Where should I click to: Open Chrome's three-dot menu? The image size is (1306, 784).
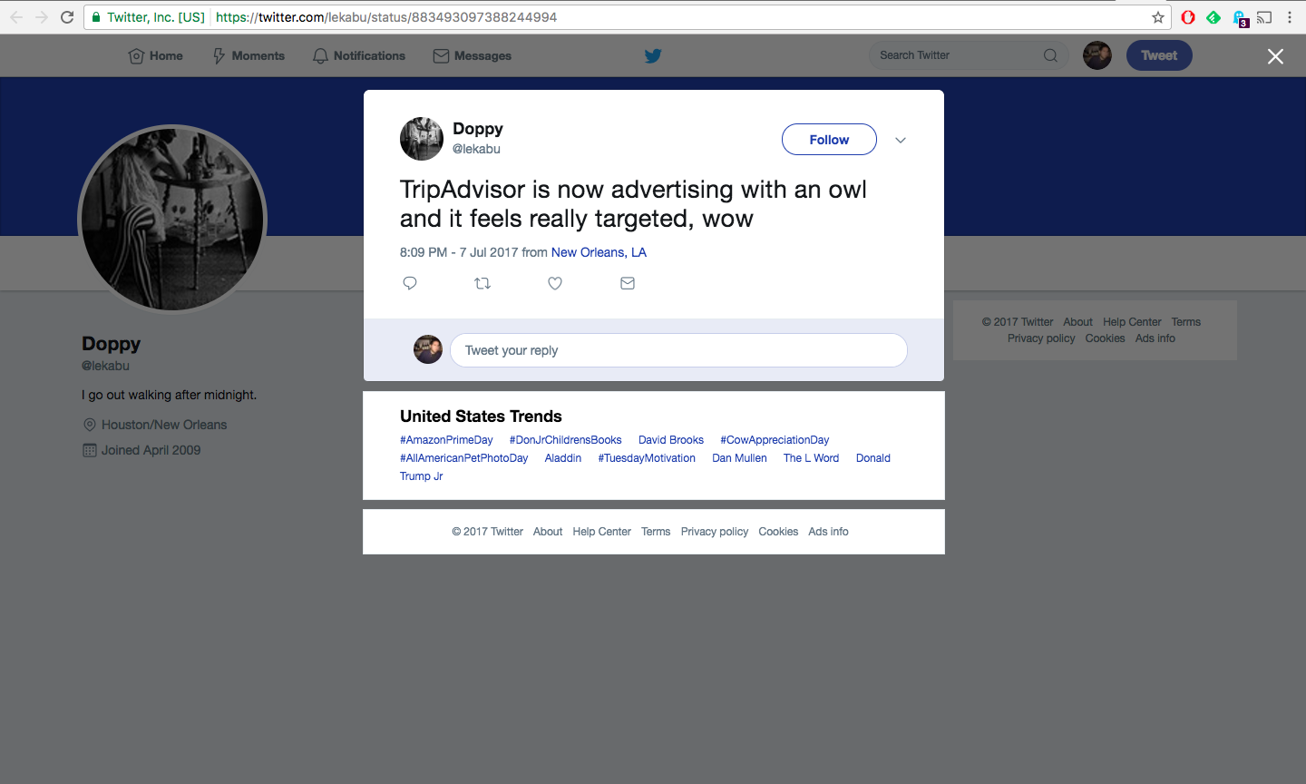1290,17
